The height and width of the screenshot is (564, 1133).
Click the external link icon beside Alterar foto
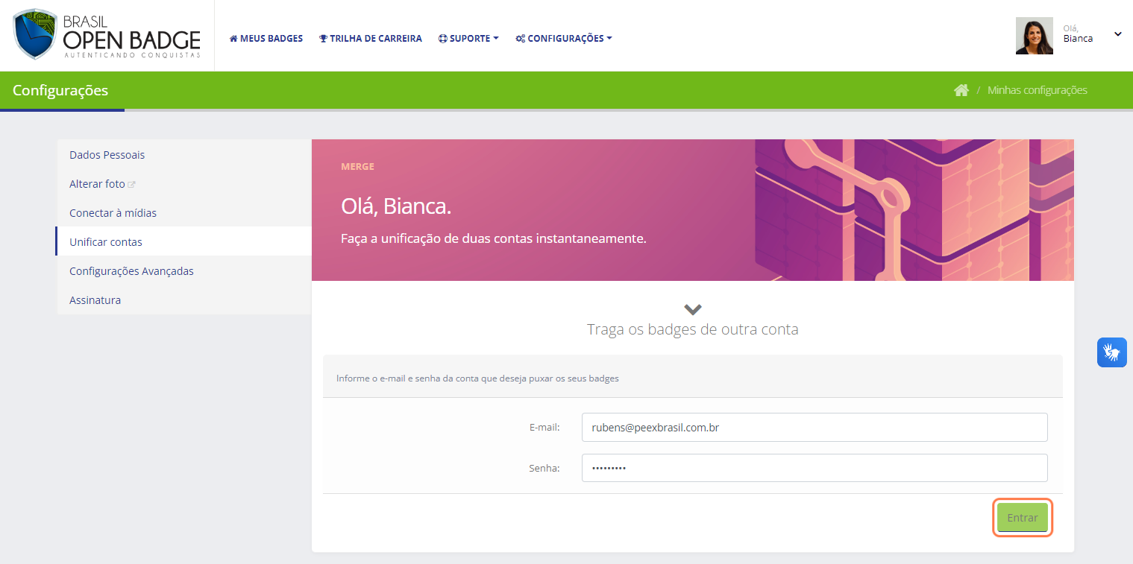coord(131,185)
